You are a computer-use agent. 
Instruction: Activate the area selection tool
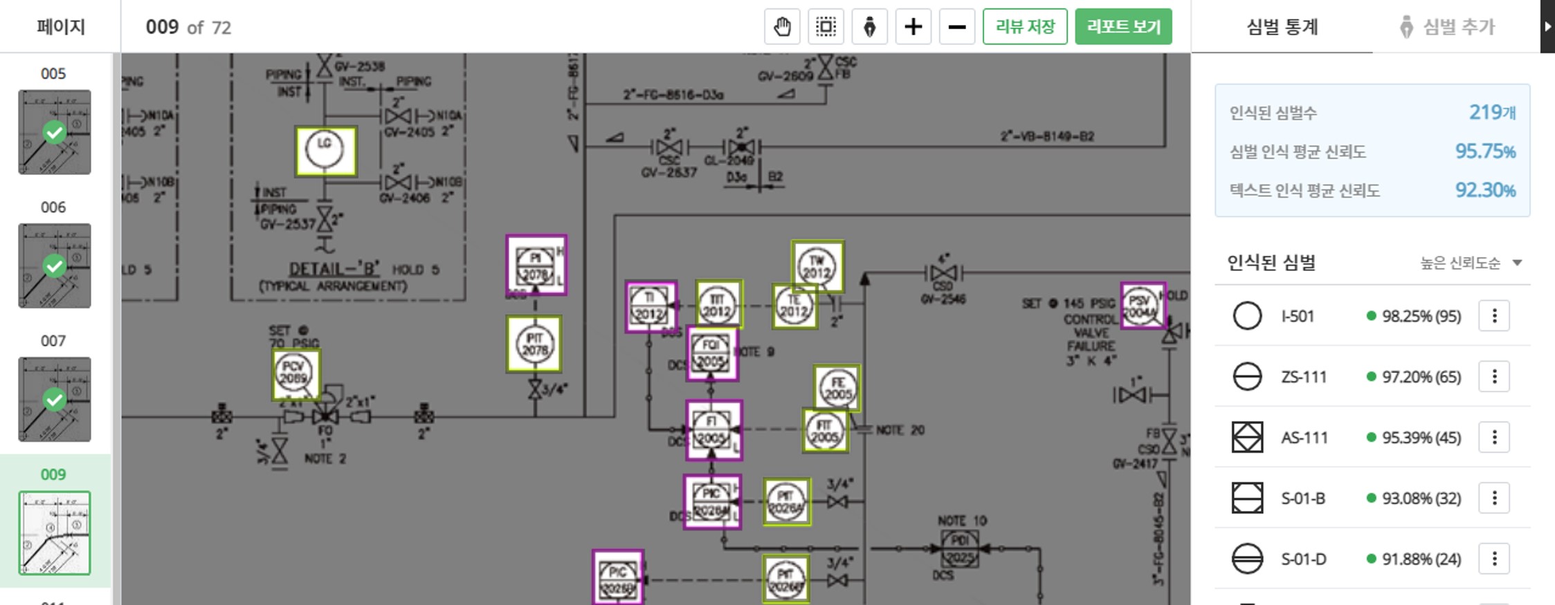[826, 27]
